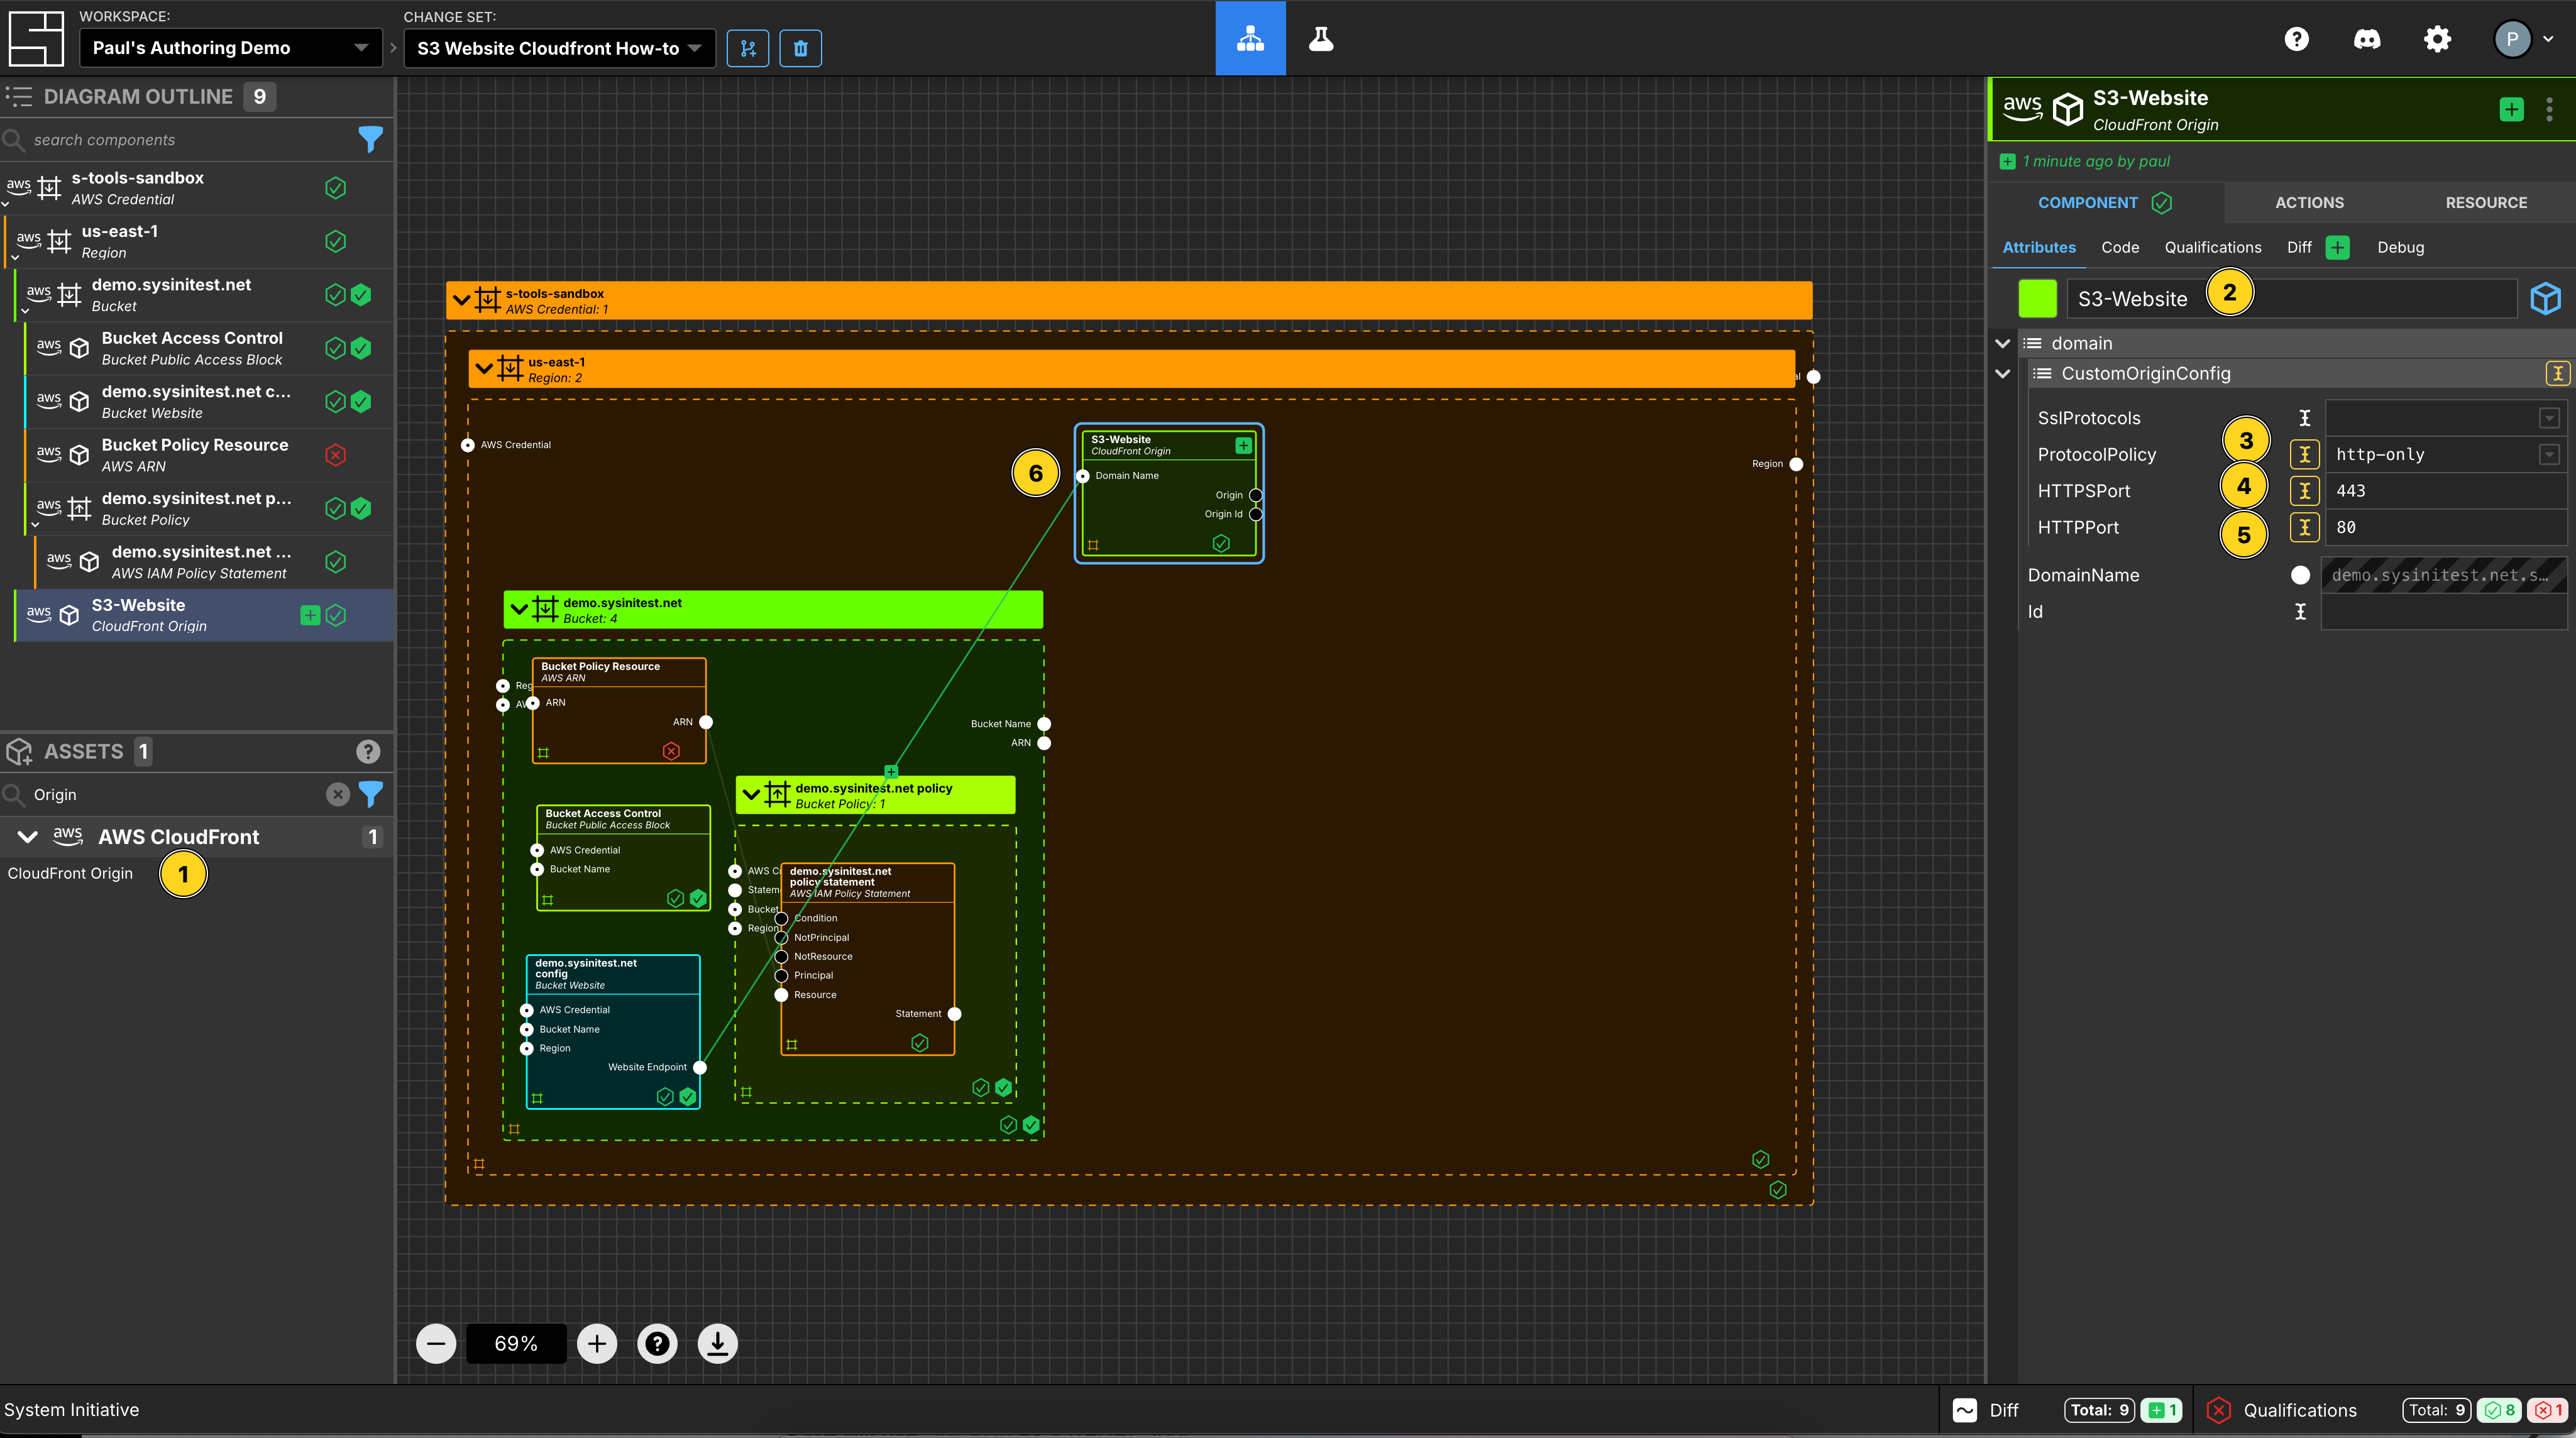2576x1438 pixels.
Task: Open the user profile avatar menu
Action: (x=2524, y=39)
